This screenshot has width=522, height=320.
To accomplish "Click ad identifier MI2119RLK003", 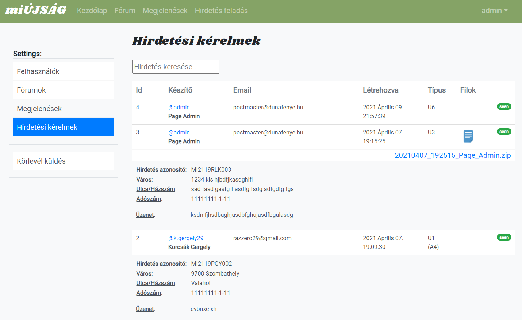I will coord(211,169).
